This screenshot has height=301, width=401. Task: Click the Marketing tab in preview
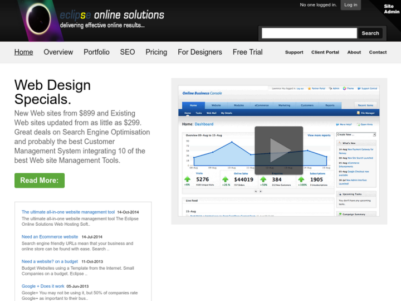(x=284, y=105)
